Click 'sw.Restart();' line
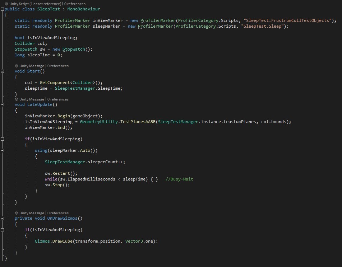Viewport: 342px width, 267px height. click(61, 173)
